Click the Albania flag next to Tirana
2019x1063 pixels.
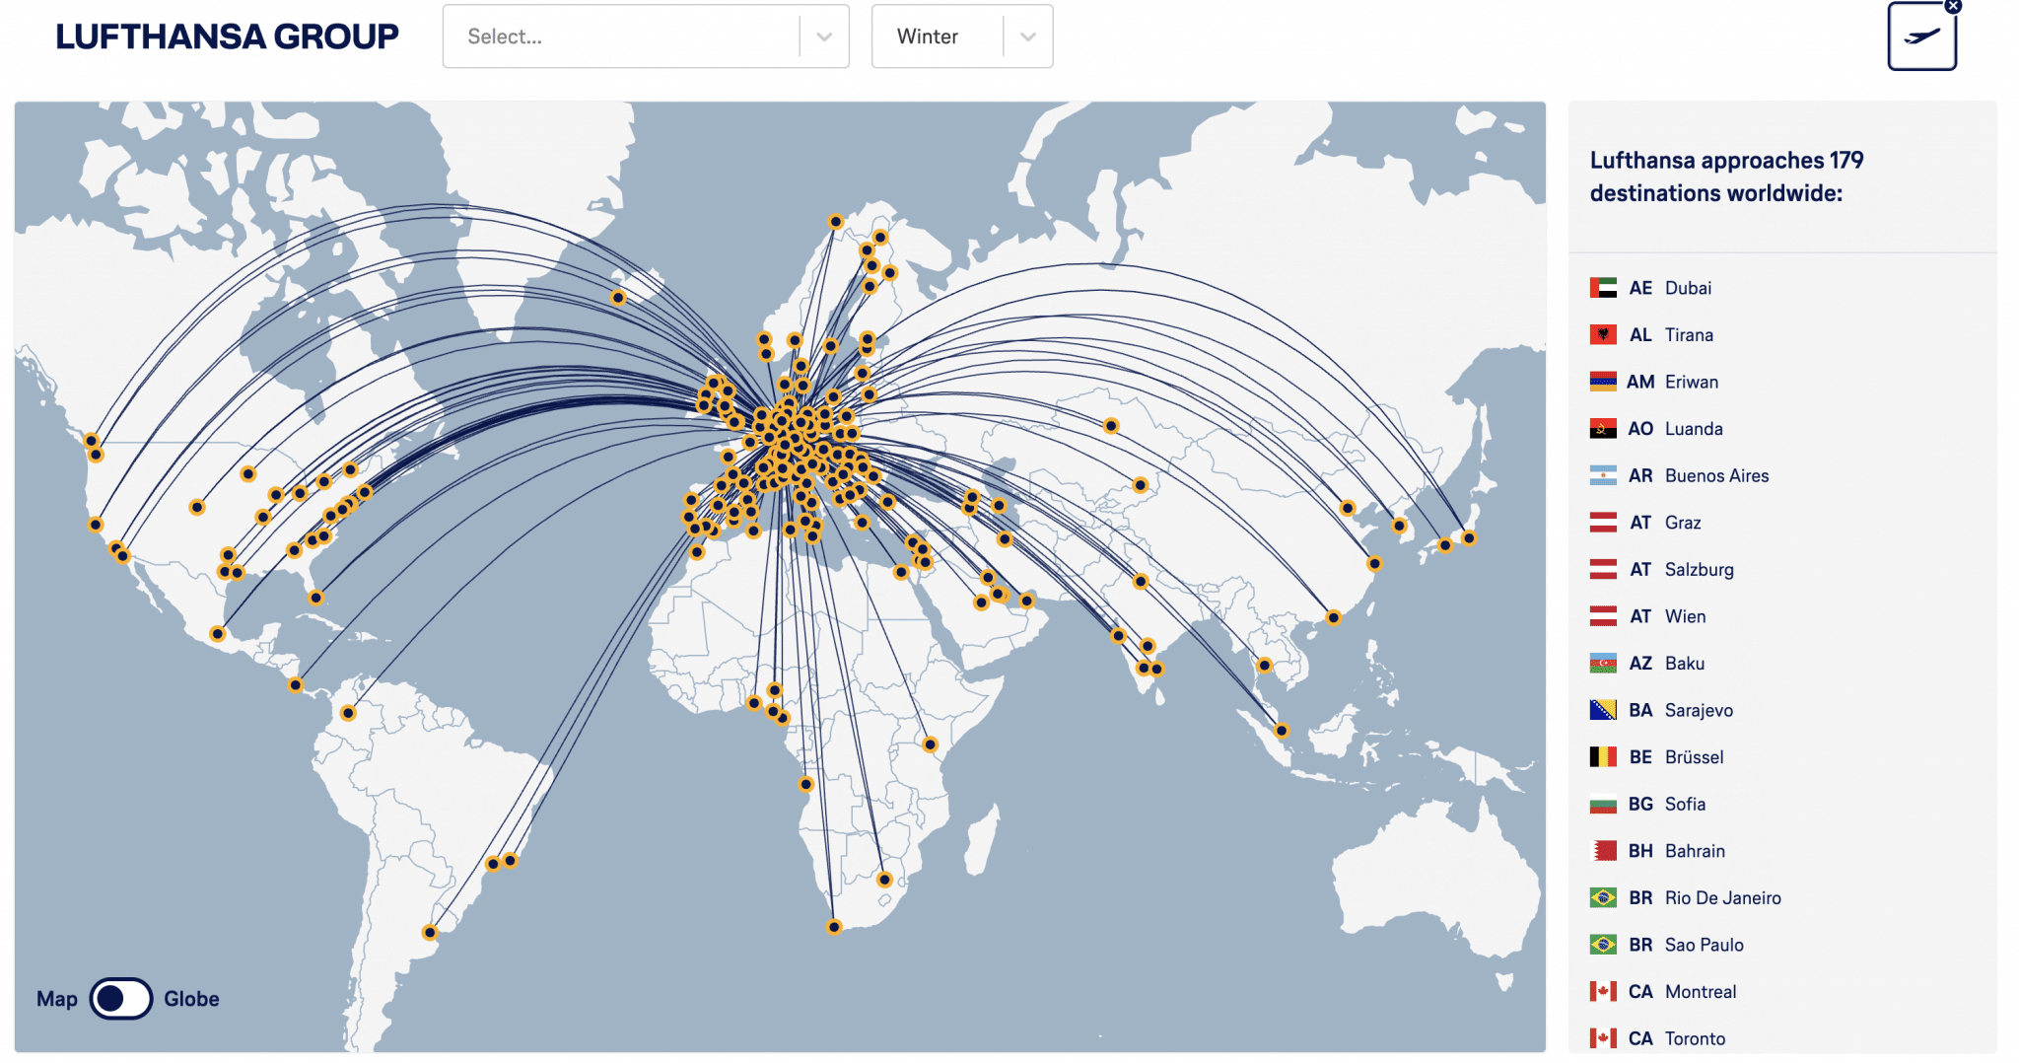(1603, 335)
